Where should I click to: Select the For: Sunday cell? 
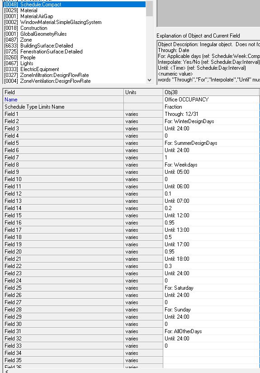(x=211, y=310)
